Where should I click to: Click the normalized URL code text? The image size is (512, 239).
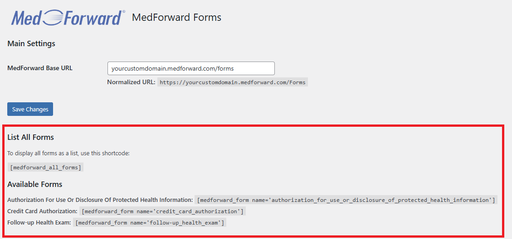coord(233,82)
